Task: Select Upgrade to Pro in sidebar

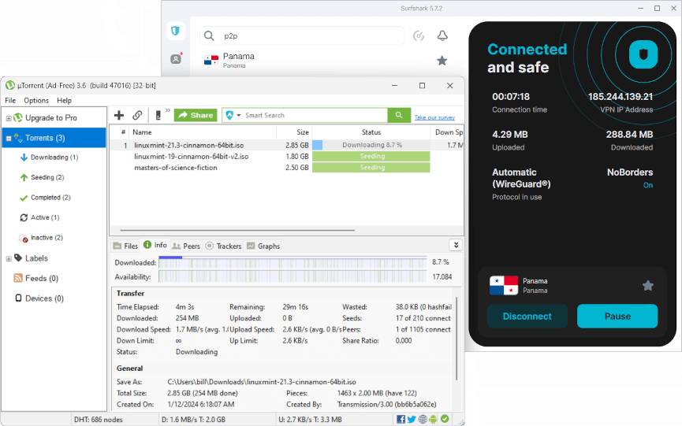Action: tap(51, 117)
